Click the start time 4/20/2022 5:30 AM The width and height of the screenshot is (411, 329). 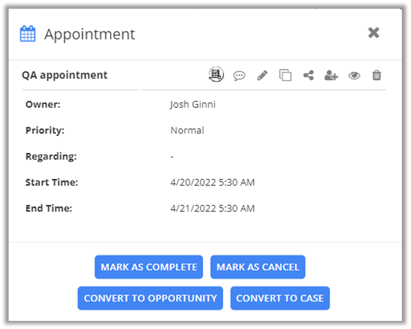[212, 182]
